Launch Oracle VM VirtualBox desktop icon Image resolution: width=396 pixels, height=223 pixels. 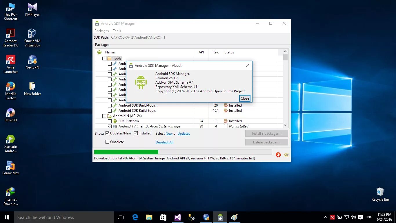click(32, 38)
